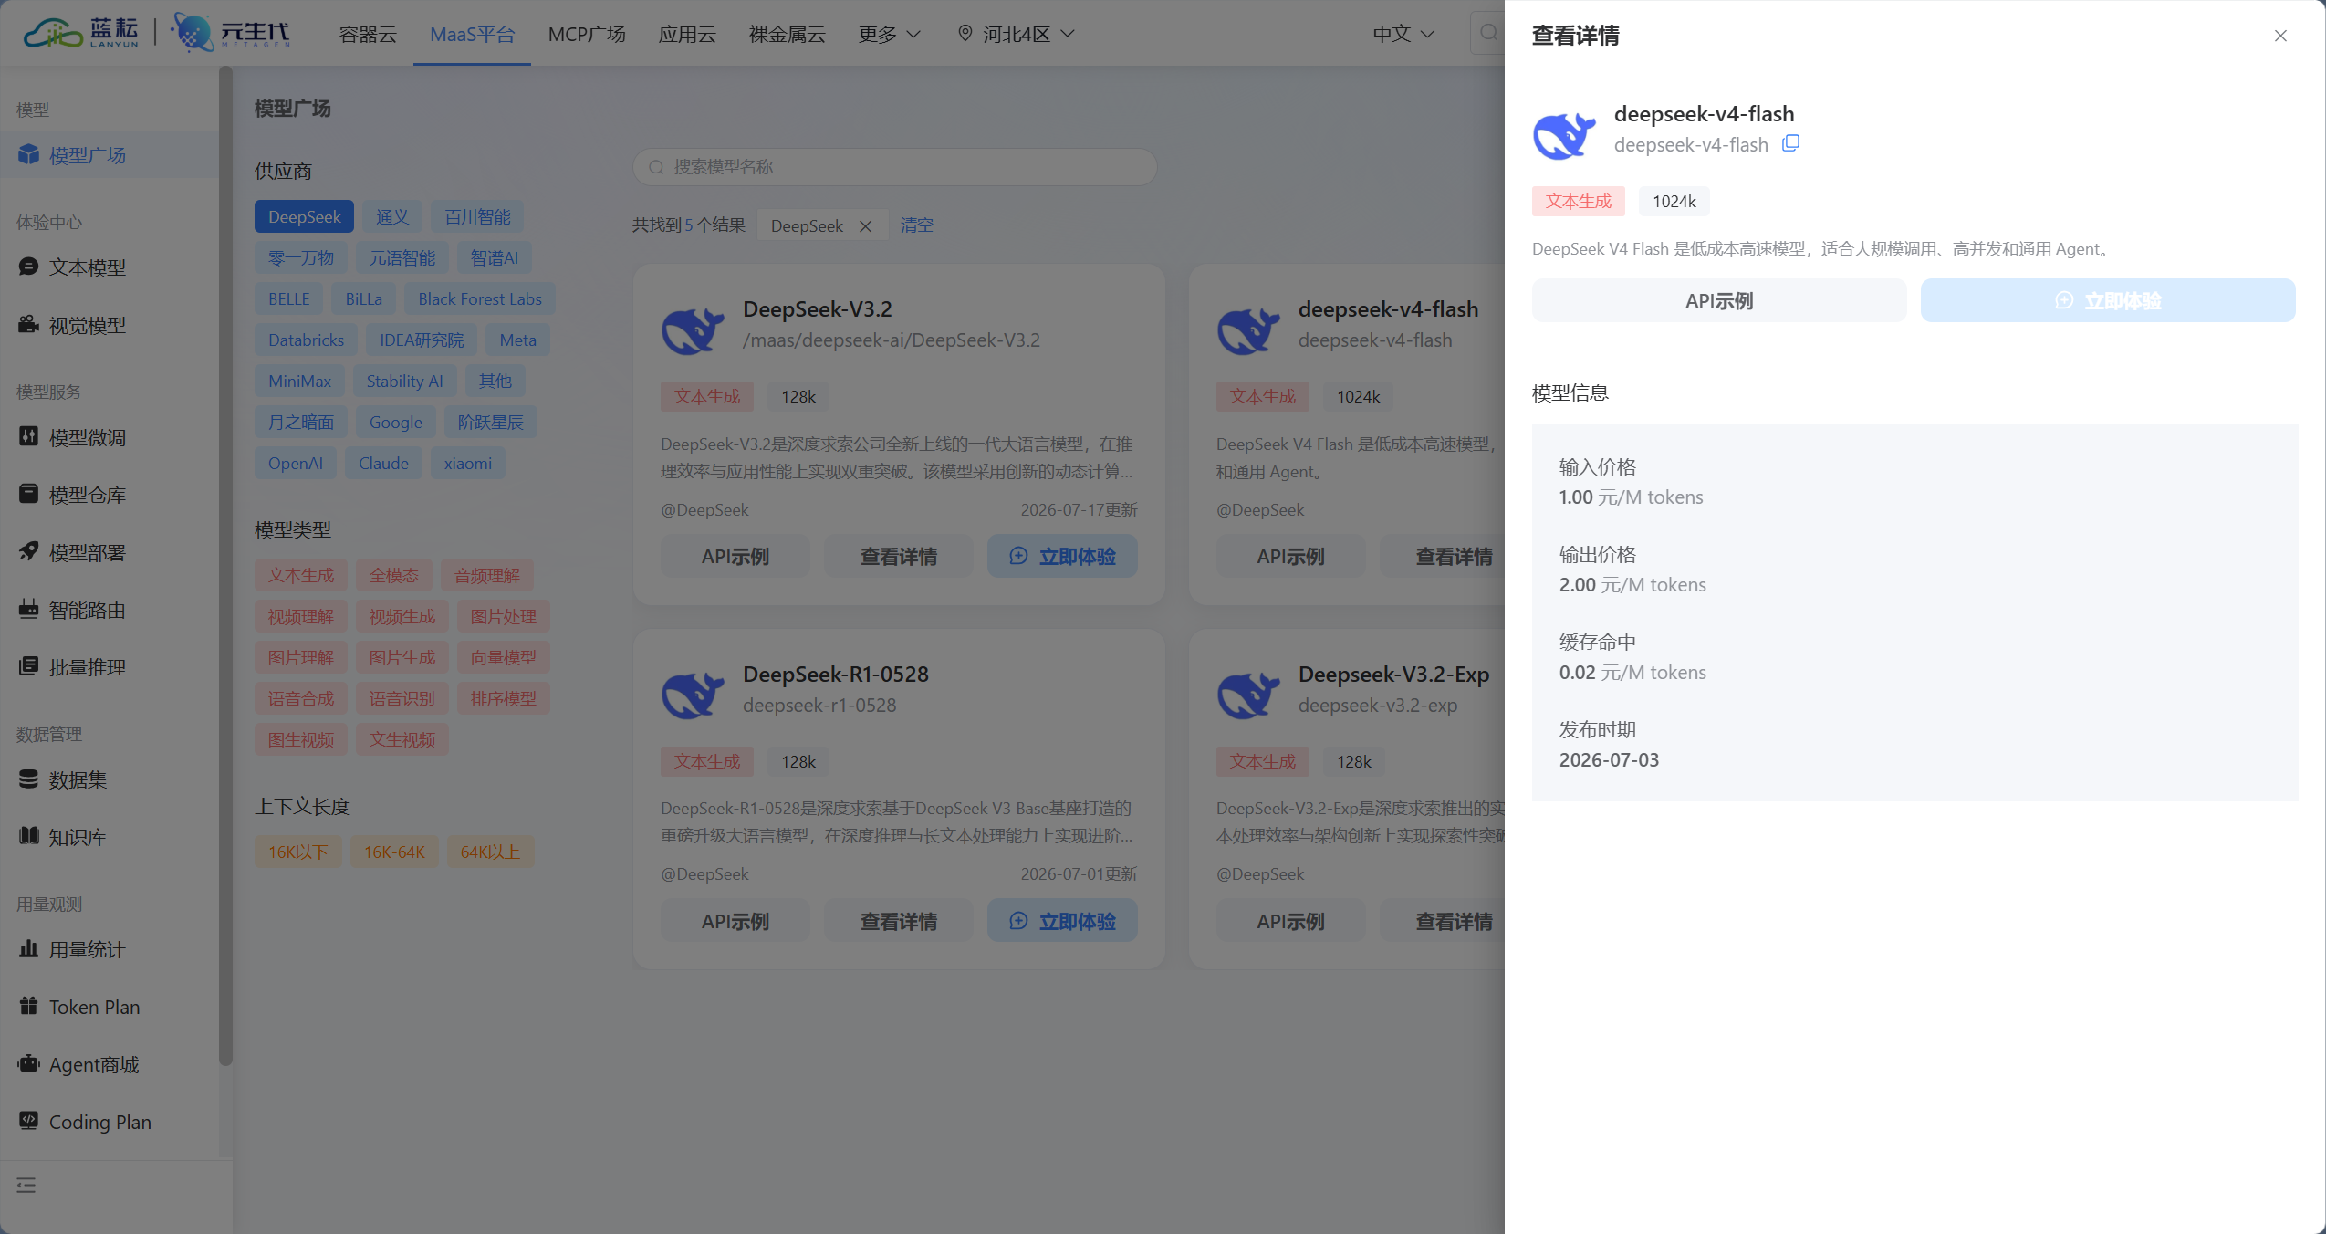The width and height of the screenshot is (2326, 1234).
Task: Open the 河北4区 region dropdown
Action: [1017, 34]
